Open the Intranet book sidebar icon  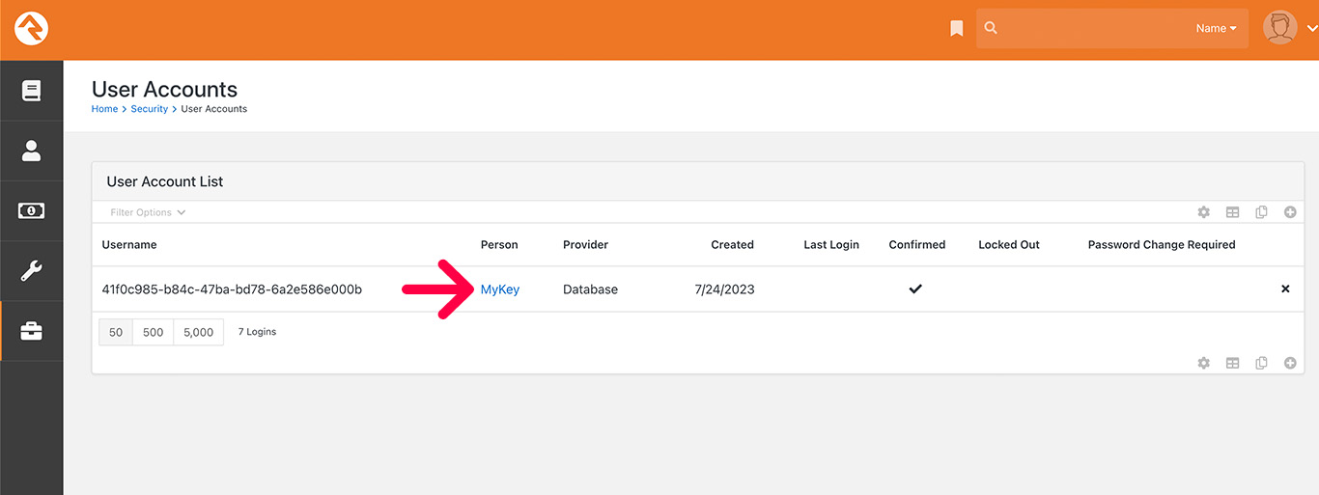click(x=31, y=91)
